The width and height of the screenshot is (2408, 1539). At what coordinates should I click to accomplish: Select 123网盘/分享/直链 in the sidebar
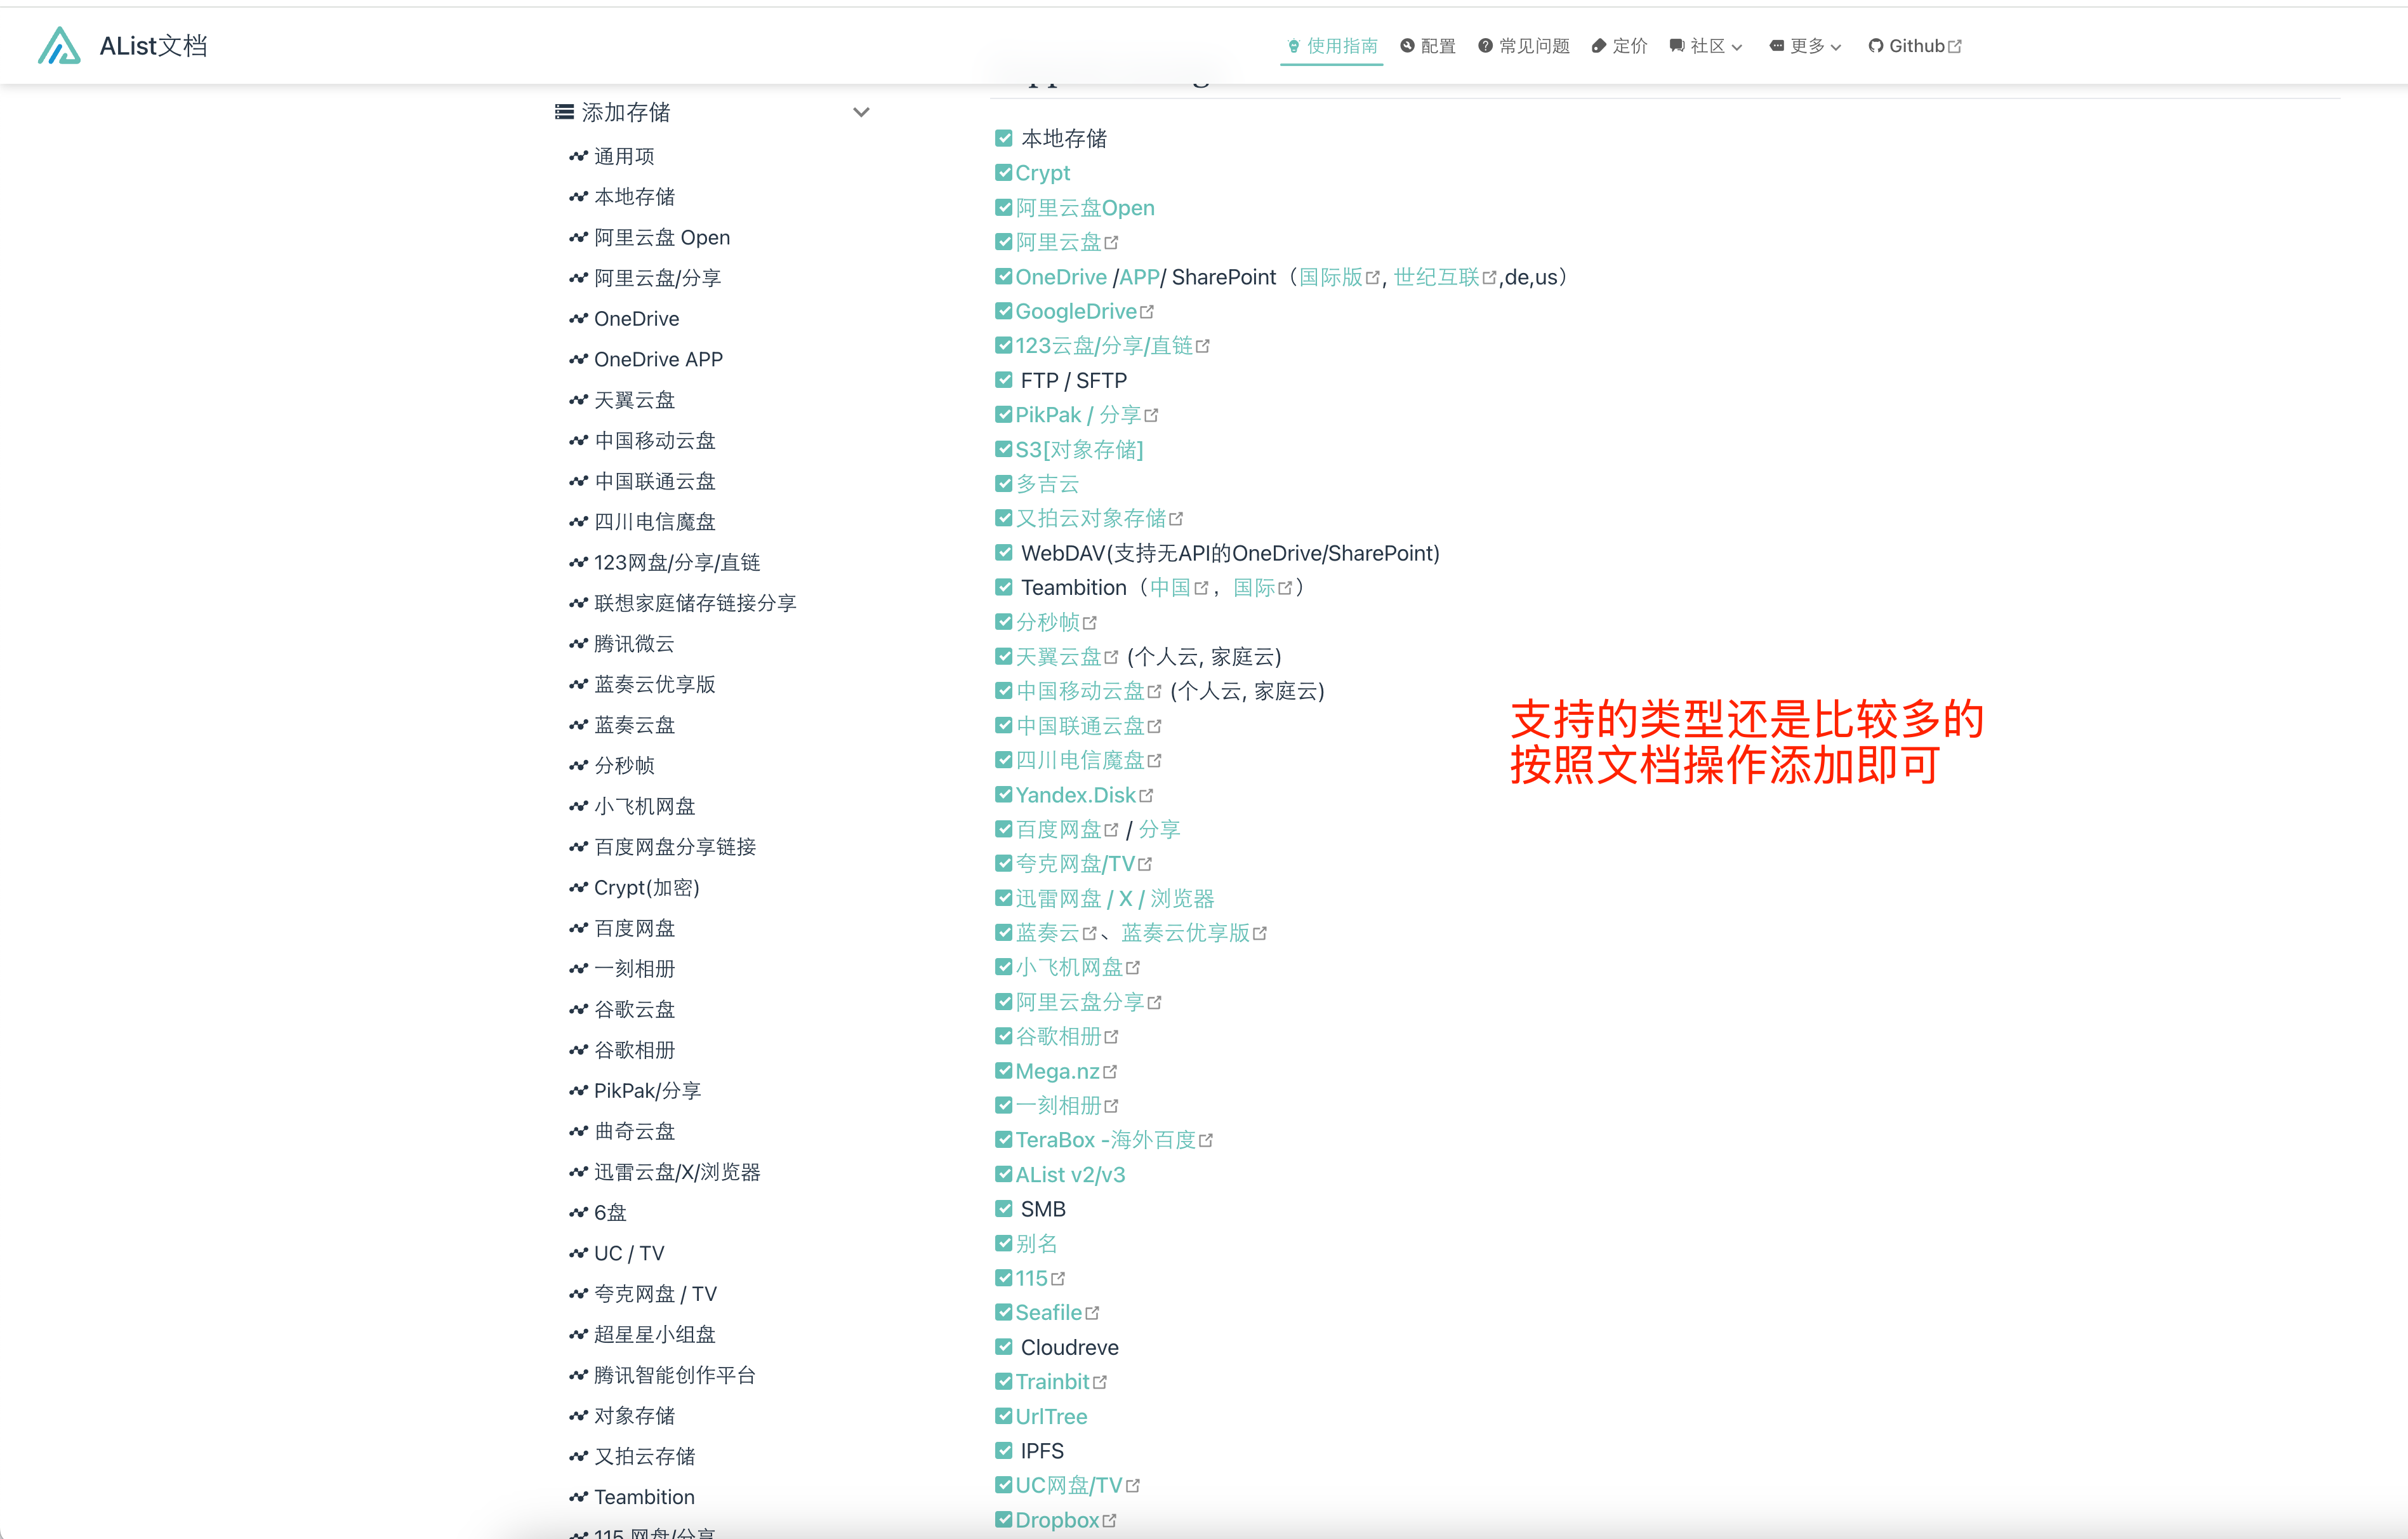[x=677, y=563]
